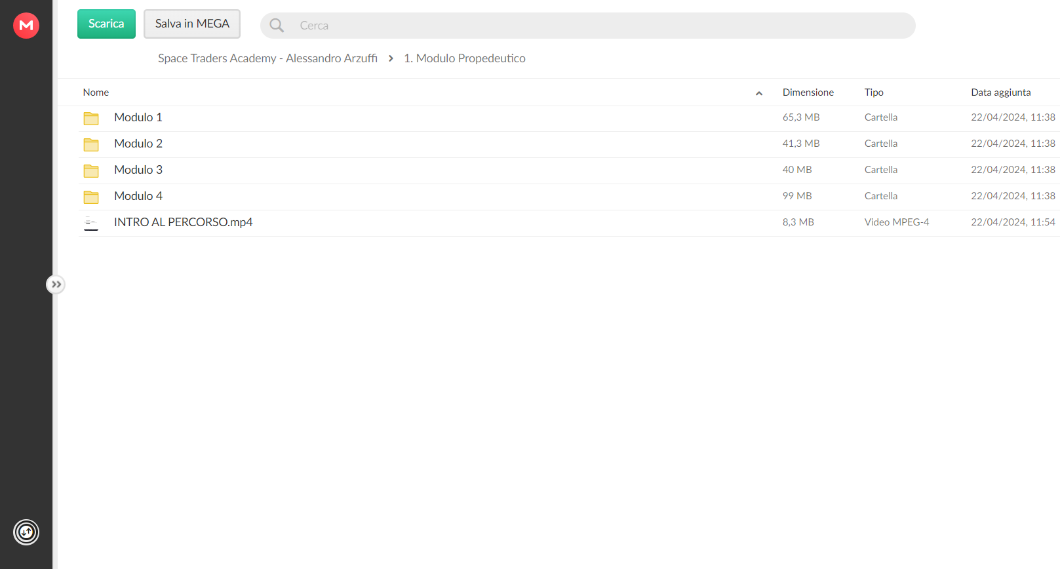This screenshot has width=1060, height=569.
Task: Sort by Data aggiunta column header
Action: 1001,92
